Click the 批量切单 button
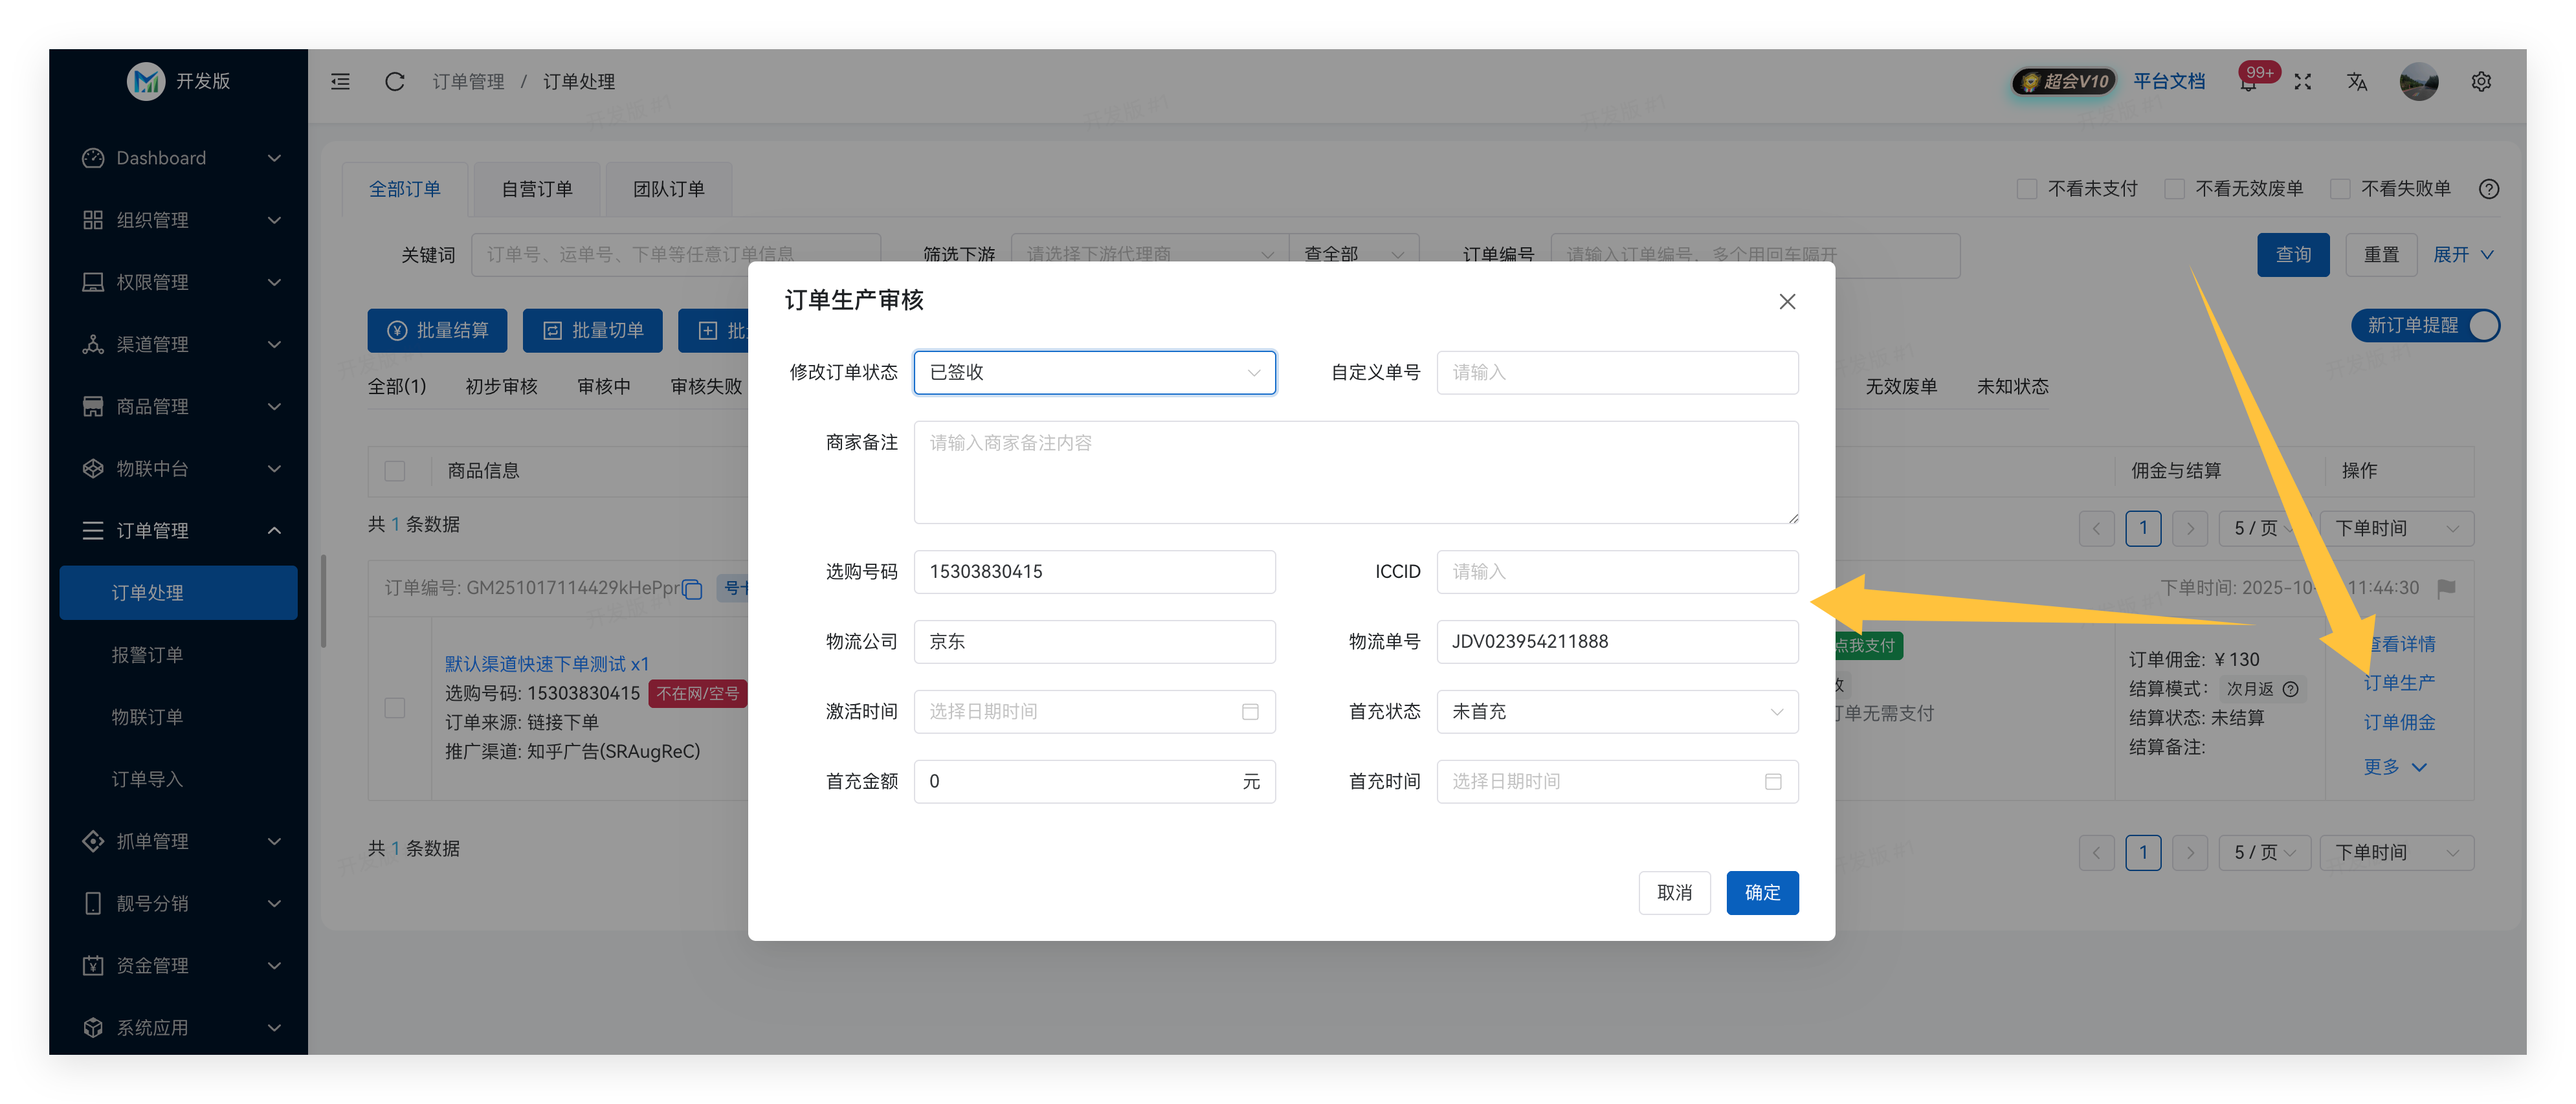The image size is (2576, 1104). pyautogui.click(x=592, y=331)
